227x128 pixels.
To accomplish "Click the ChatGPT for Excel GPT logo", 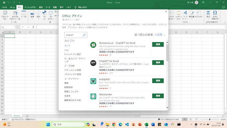I will (x=93, y=63).
